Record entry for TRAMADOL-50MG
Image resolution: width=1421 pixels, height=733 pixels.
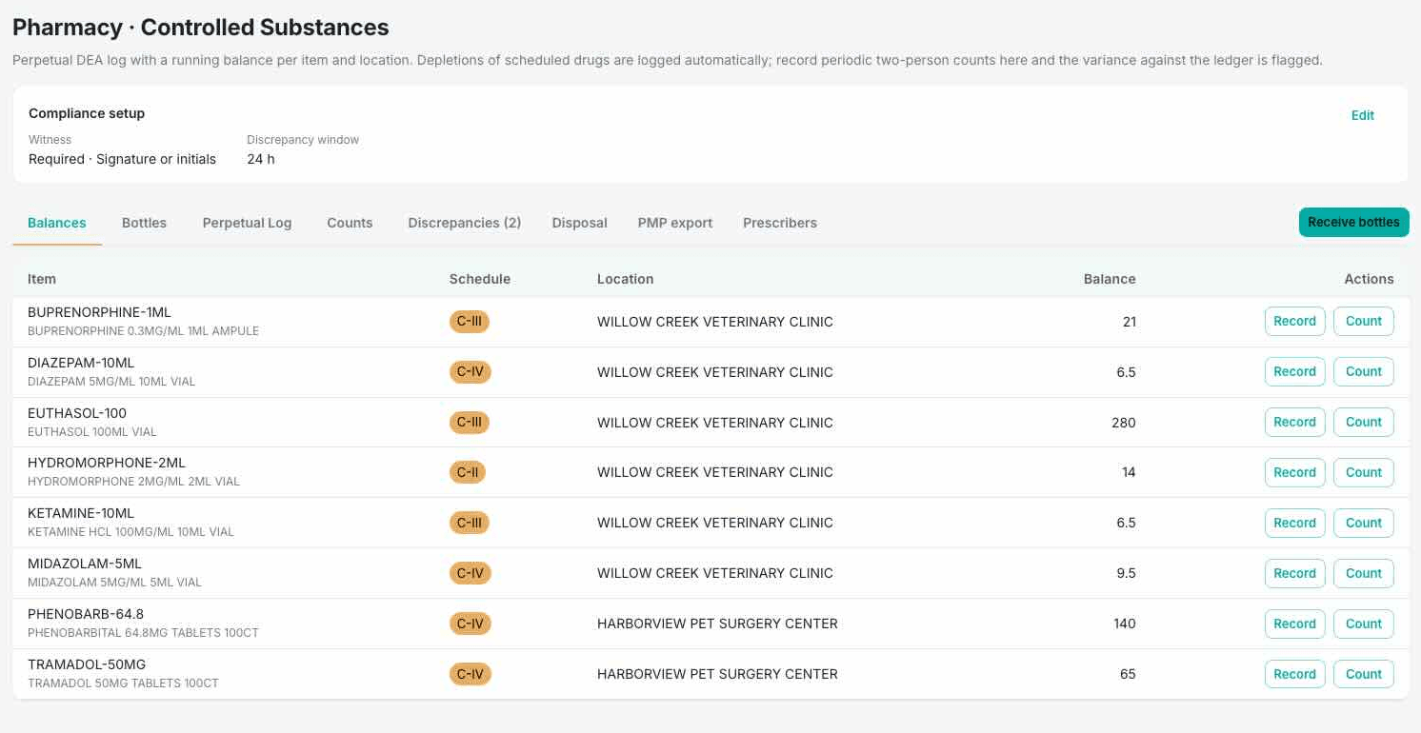coord(1294,674)
